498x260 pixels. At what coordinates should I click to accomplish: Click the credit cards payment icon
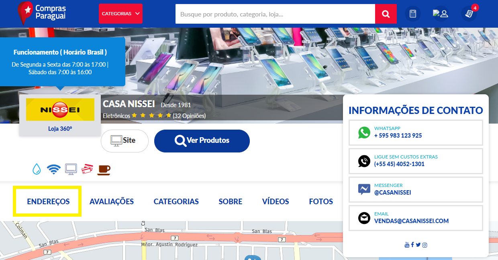87,169
